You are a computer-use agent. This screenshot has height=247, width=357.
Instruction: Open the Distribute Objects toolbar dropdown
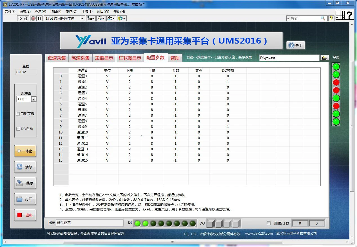(x=101, y=18)
